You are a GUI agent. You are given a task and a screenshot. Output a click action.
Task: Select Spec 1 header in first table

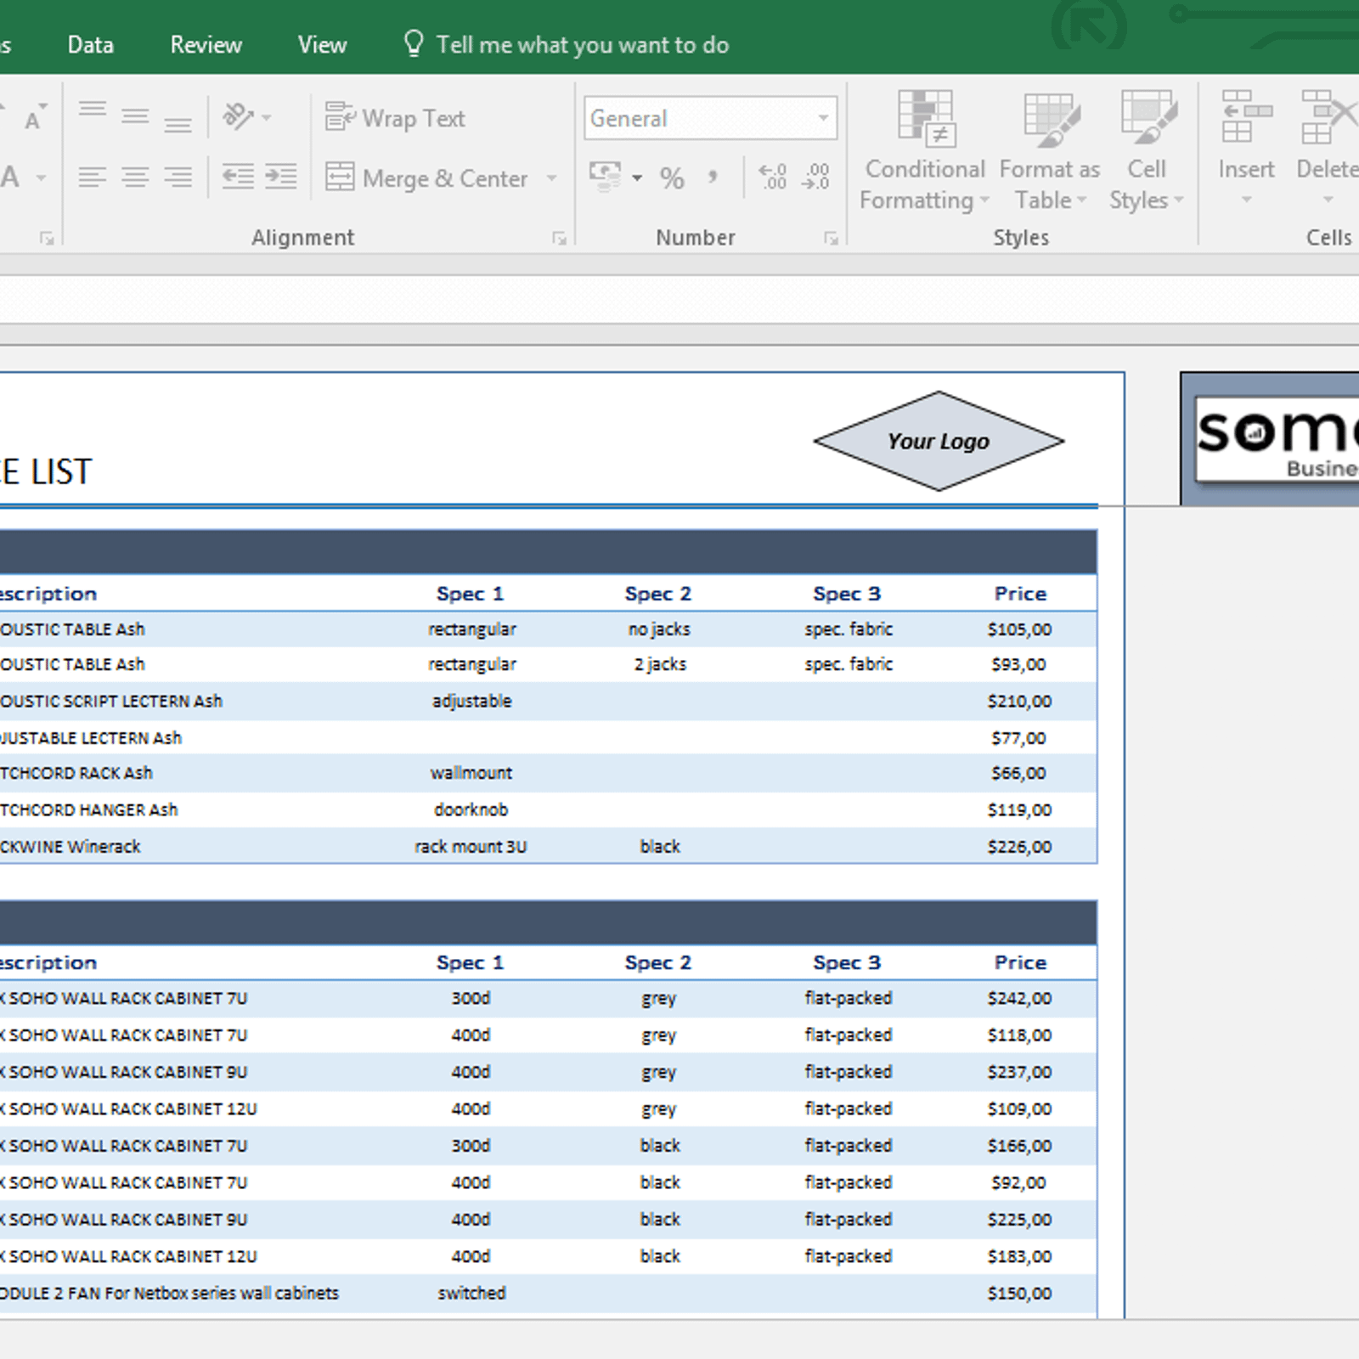470,594
